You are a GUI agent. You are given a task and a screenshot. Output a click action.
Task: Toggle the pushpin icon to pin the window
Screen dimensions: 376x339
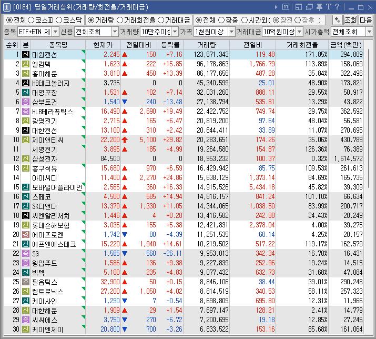(x=319, y=7)
